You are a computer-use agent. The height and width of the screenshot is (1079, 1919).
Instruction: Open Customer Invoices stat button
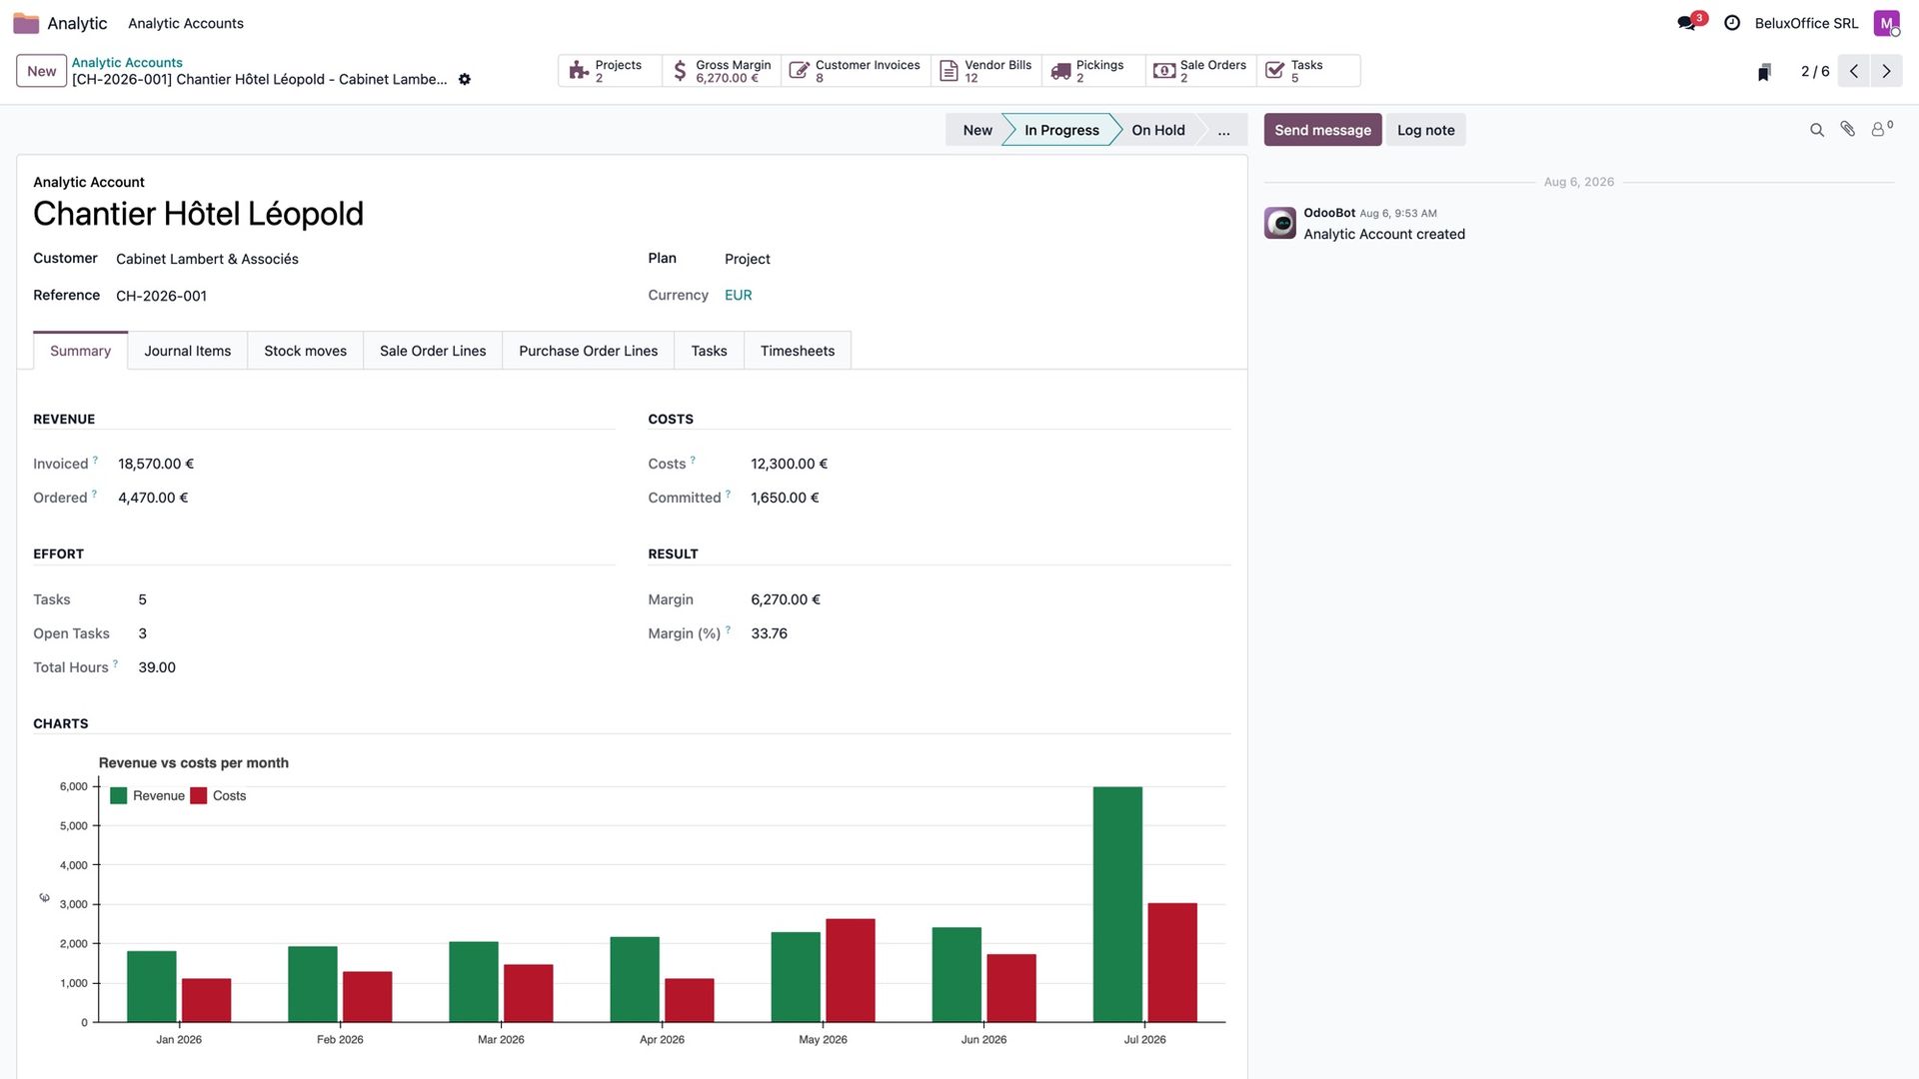[x=856, y=71]
